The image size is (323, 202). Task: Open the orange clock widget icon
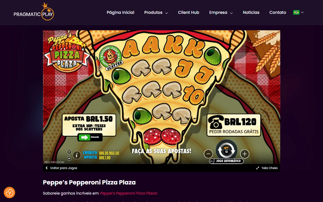tap(9, 192)
